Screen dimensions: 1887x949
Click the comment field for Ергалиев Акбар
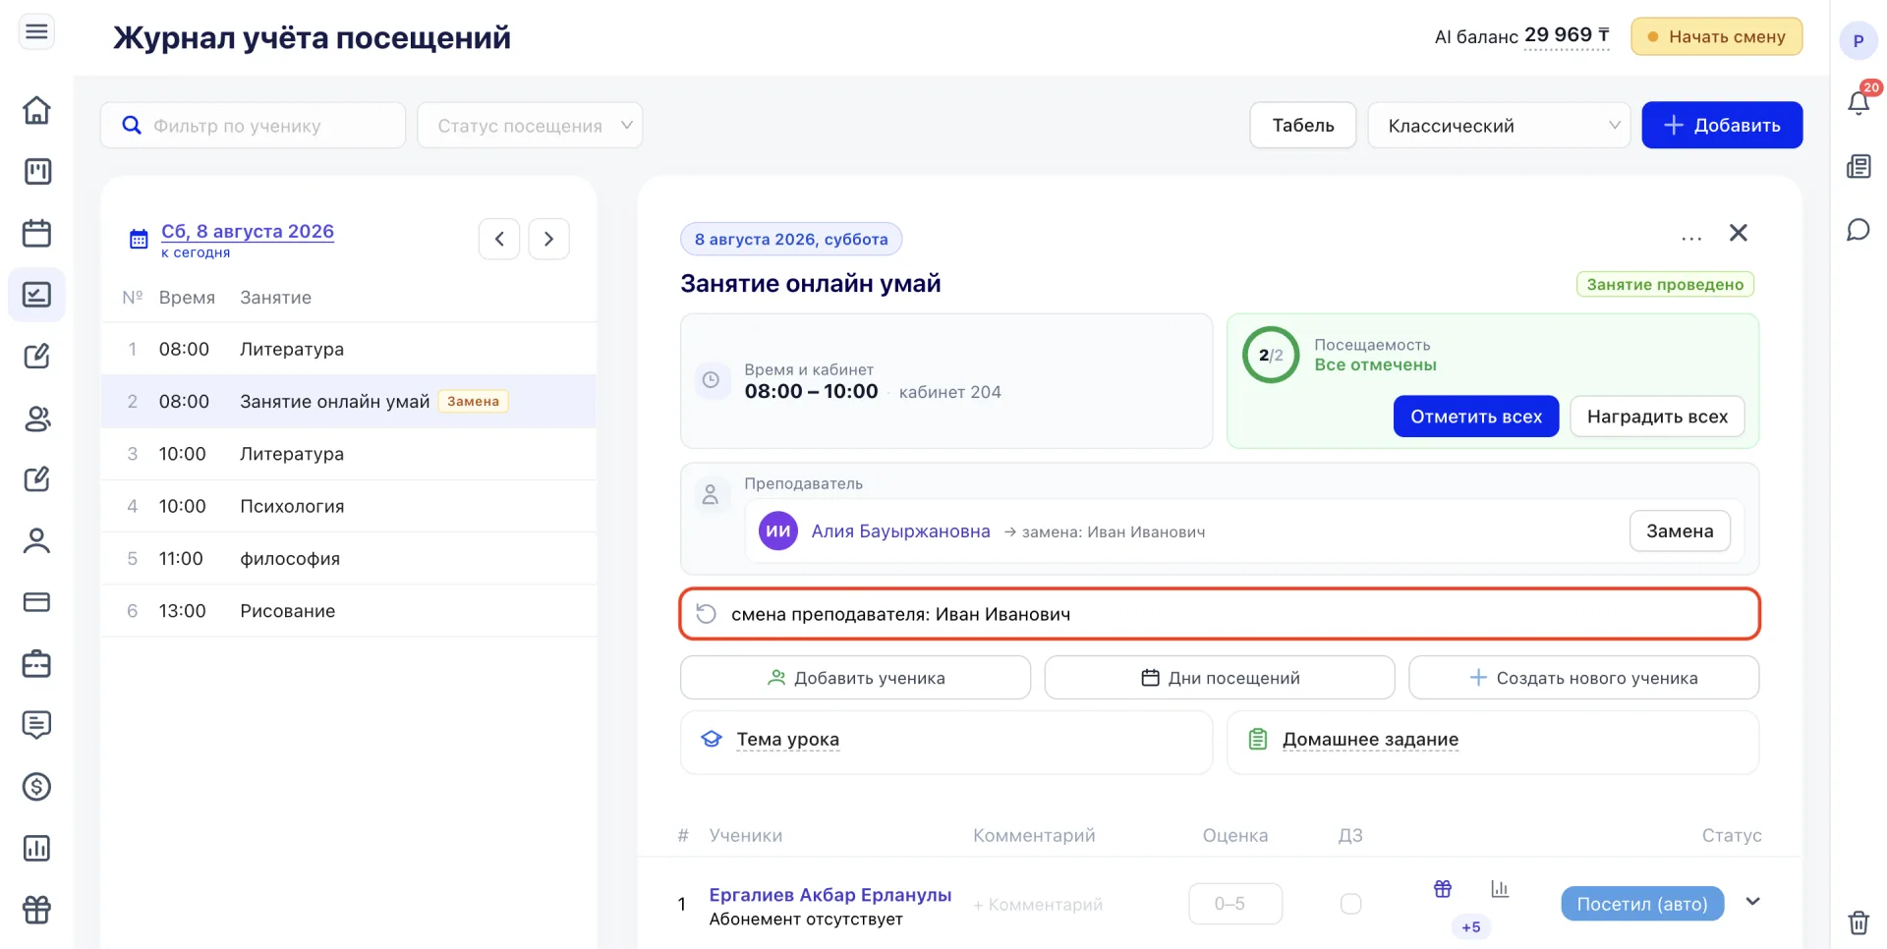coord(1038,905)
